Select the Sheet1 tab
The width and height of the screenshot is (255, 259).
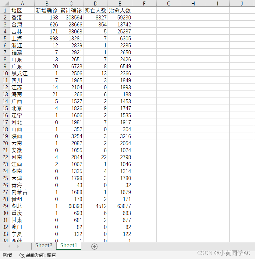pyautogui.click(x=69, y=245)
